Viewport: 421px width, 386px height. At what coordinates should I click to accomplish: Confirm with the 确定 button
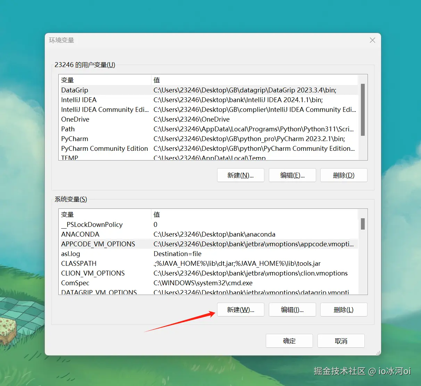coord(289,341)
